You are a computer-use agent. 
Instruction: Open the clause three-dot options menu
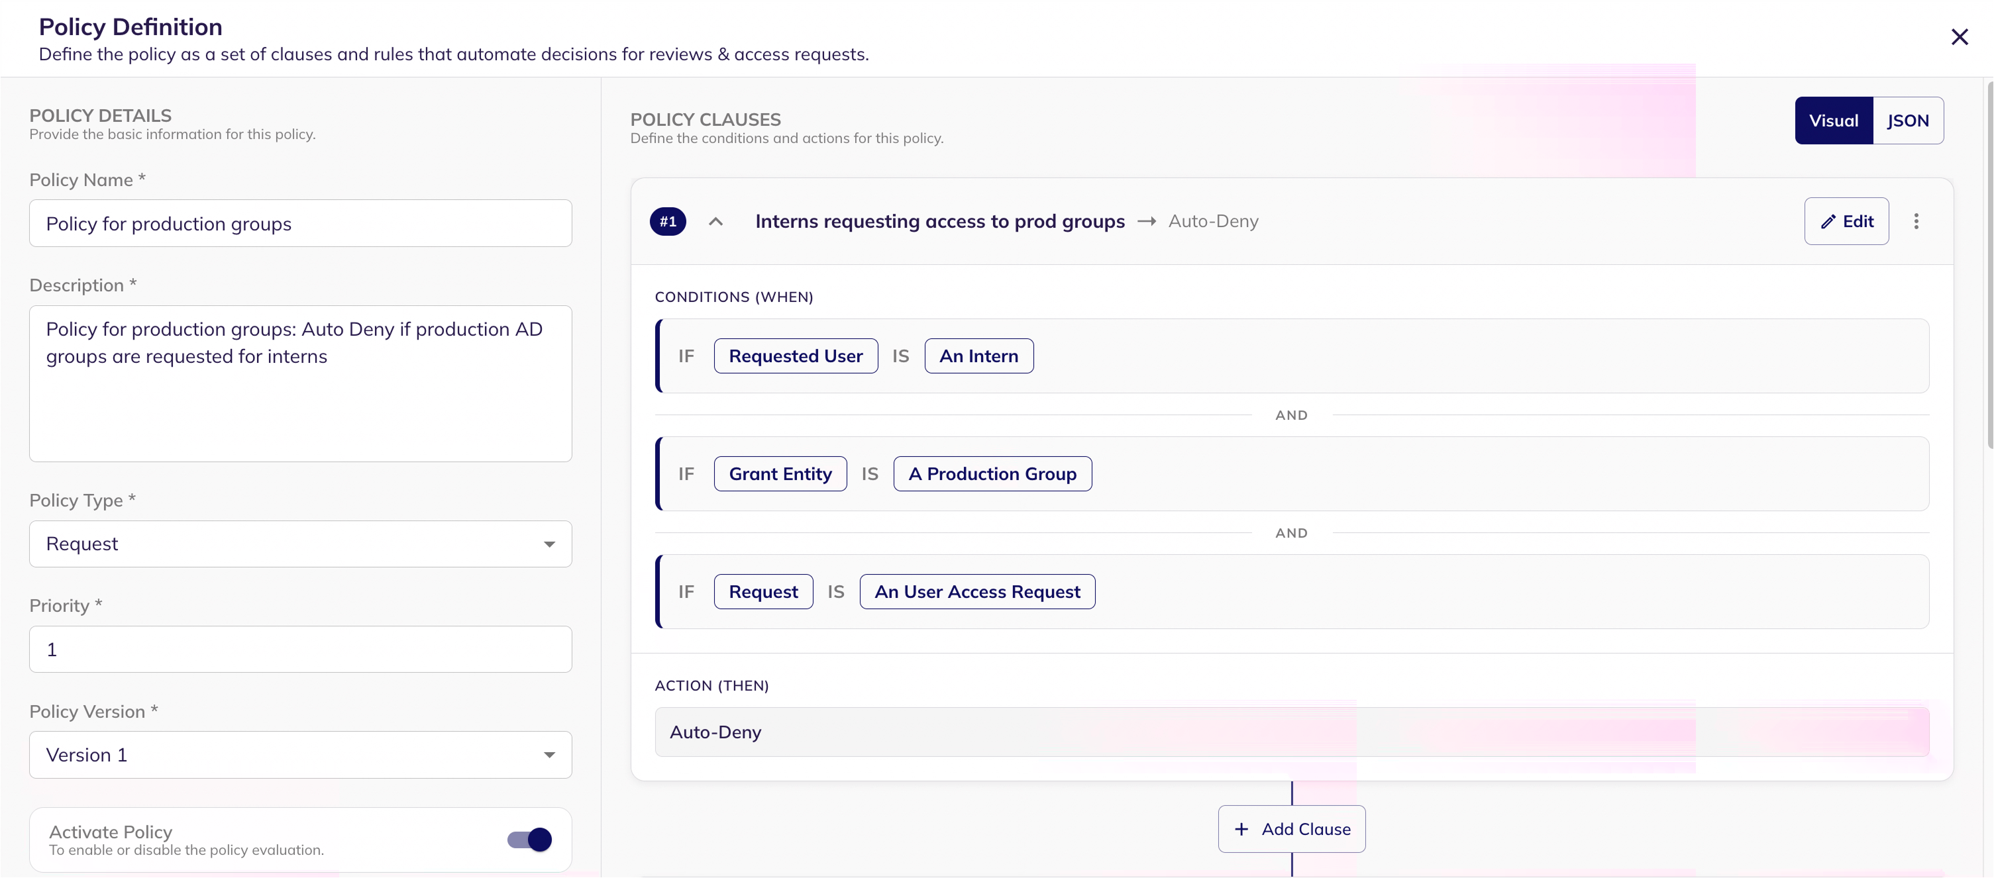click(x=1916, y=221)
